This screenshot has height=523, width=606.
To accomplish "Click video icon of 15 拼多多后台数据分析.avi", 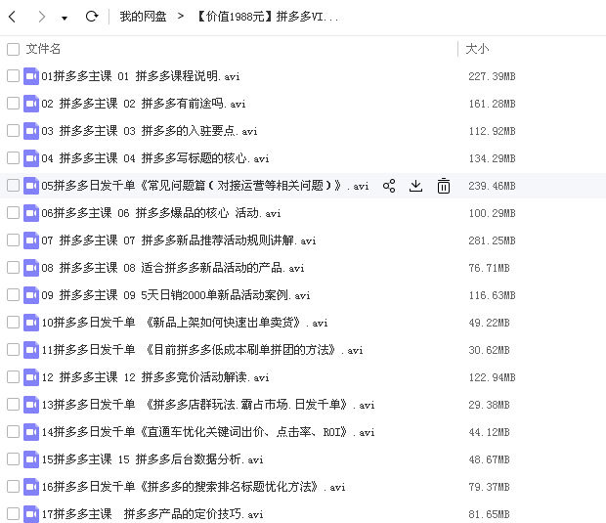I will point(31,459).
